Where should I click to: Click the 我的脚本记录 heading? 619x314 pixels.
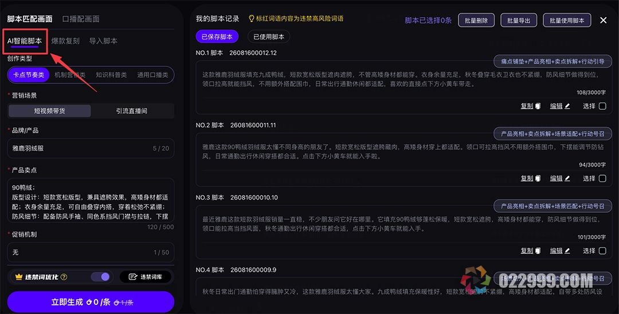pyautogui.click(x=218, y=18)
